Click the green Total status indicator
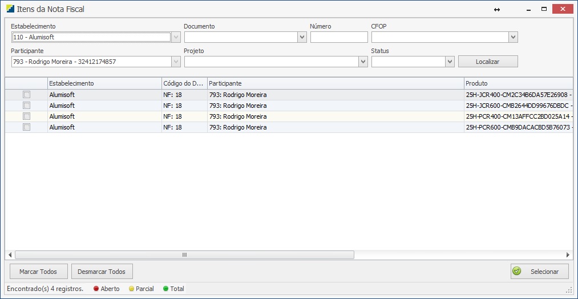 point(165,289)
